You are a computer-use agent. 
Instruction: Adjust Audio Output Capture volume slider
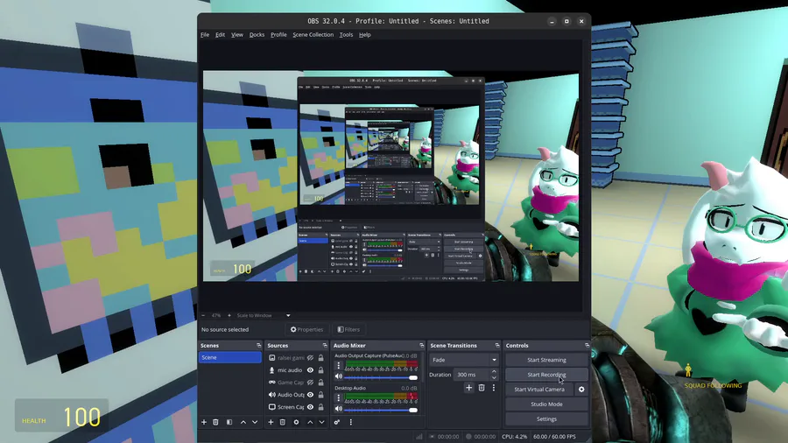point(381,377)
